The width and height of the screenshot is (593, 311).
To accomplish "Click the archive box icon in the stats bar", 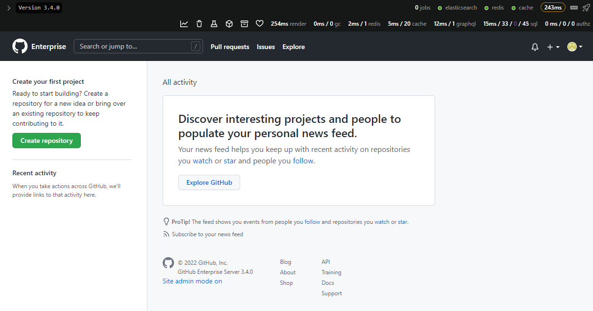I will pyautogui.click(x=244, y=24).
